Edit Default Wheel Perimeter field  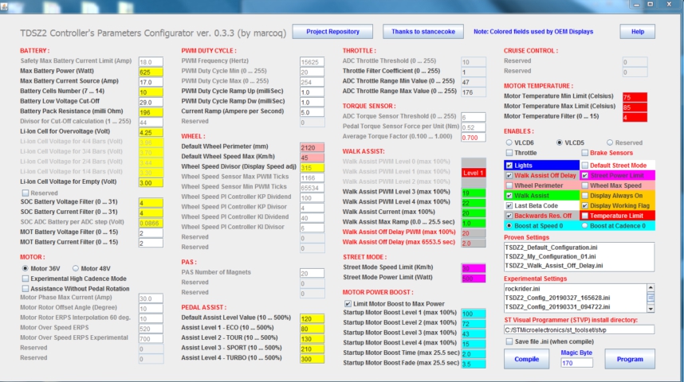click(x=312, y=147)
